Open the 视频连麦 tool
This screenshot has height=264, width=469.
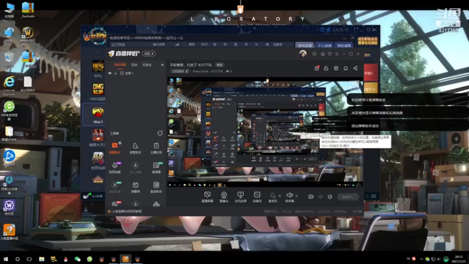click(x=115, y=168)
